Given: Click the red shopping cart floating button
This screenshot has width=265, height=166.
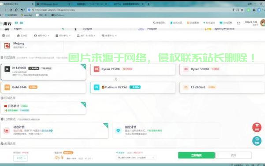Looking at the screenshot, I should click(257, 127).
